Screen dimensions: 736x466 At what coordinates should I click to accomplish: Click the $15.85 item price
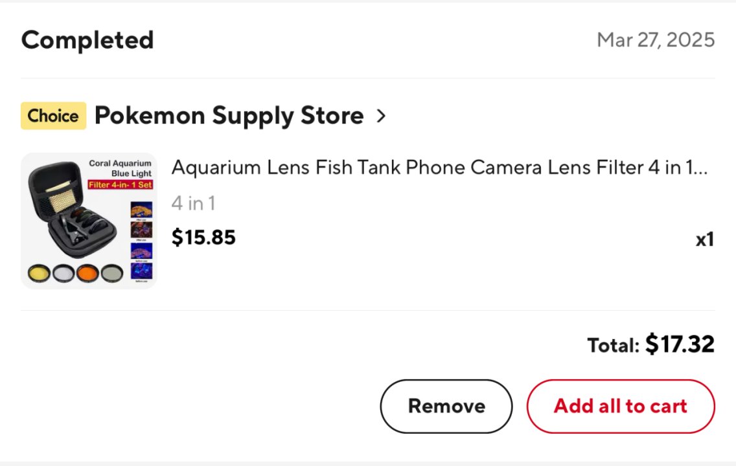pyautogui.click(x=203, y=238)
